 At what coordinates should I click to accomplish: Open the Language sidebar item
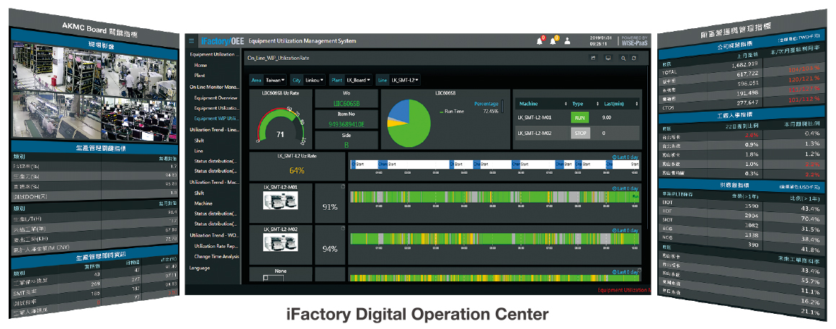[x=200, y=268]
